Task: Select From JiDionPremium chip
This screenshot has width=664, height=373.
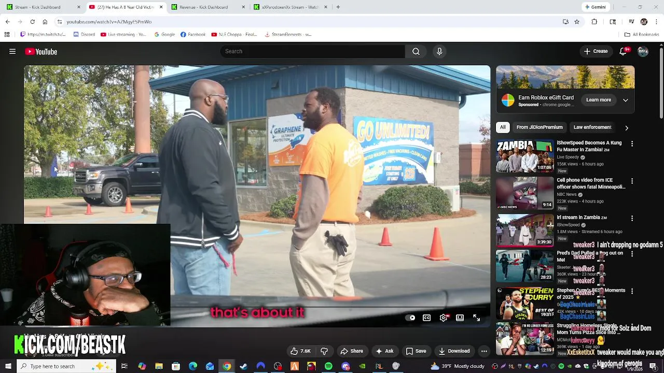Action: (539, 127)
